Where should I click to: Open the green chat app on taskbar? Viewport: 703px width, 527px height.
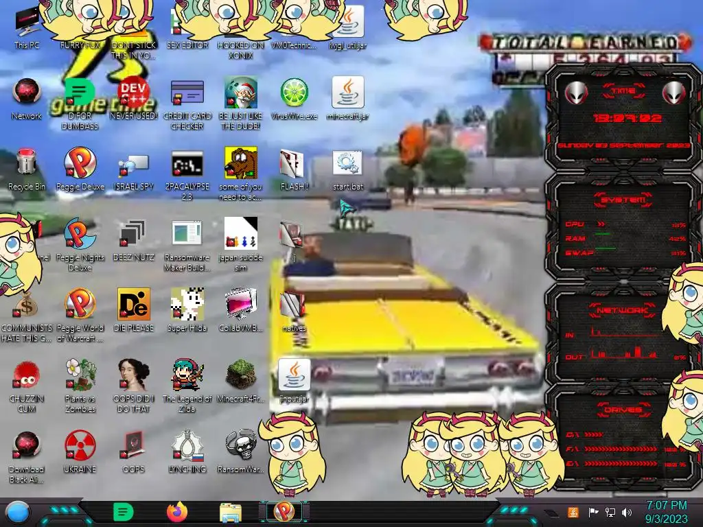tap(124, 512)
